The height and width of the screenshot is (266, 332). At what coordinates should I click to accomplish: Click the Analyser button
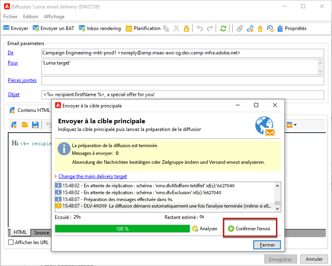pyautogui.click(x=205, y=229)
